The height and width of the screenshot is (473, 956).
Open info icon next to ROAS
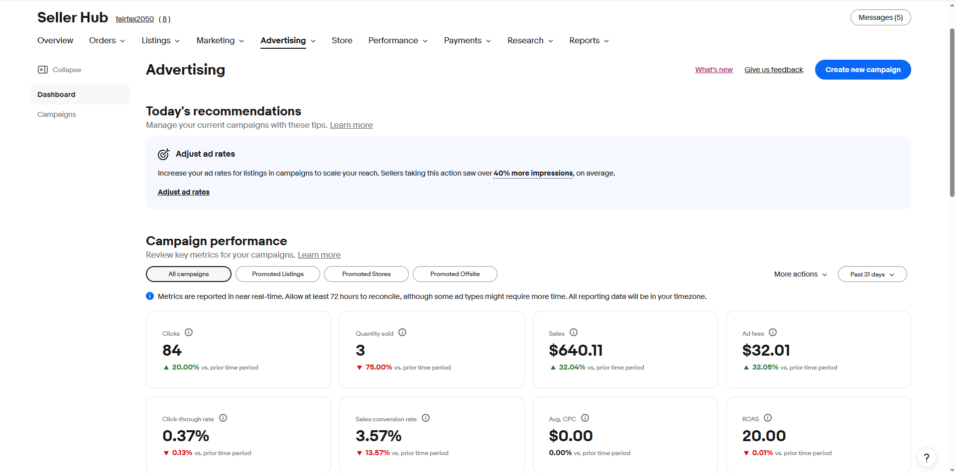pos(768,418)
